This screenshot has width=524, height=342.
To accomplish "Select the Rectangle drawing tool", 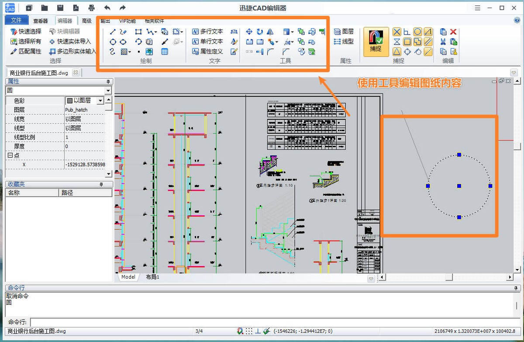I will pyautogui.click(x=138, y=31).
